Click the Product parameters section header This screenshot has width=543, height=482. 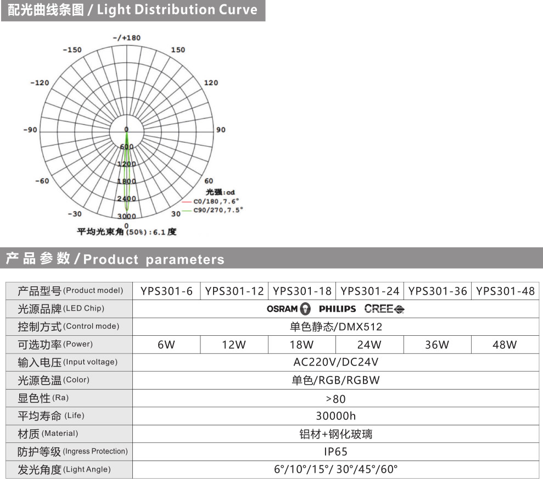[115, 259]
